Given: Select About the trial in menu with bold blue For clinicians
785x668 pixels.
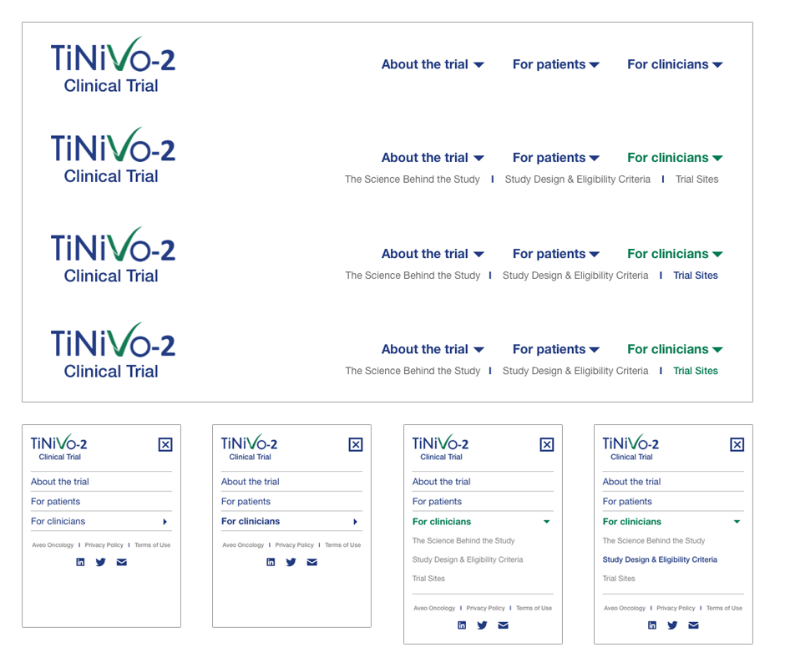Looking at the screenshot, I should [x=251, y=482].
